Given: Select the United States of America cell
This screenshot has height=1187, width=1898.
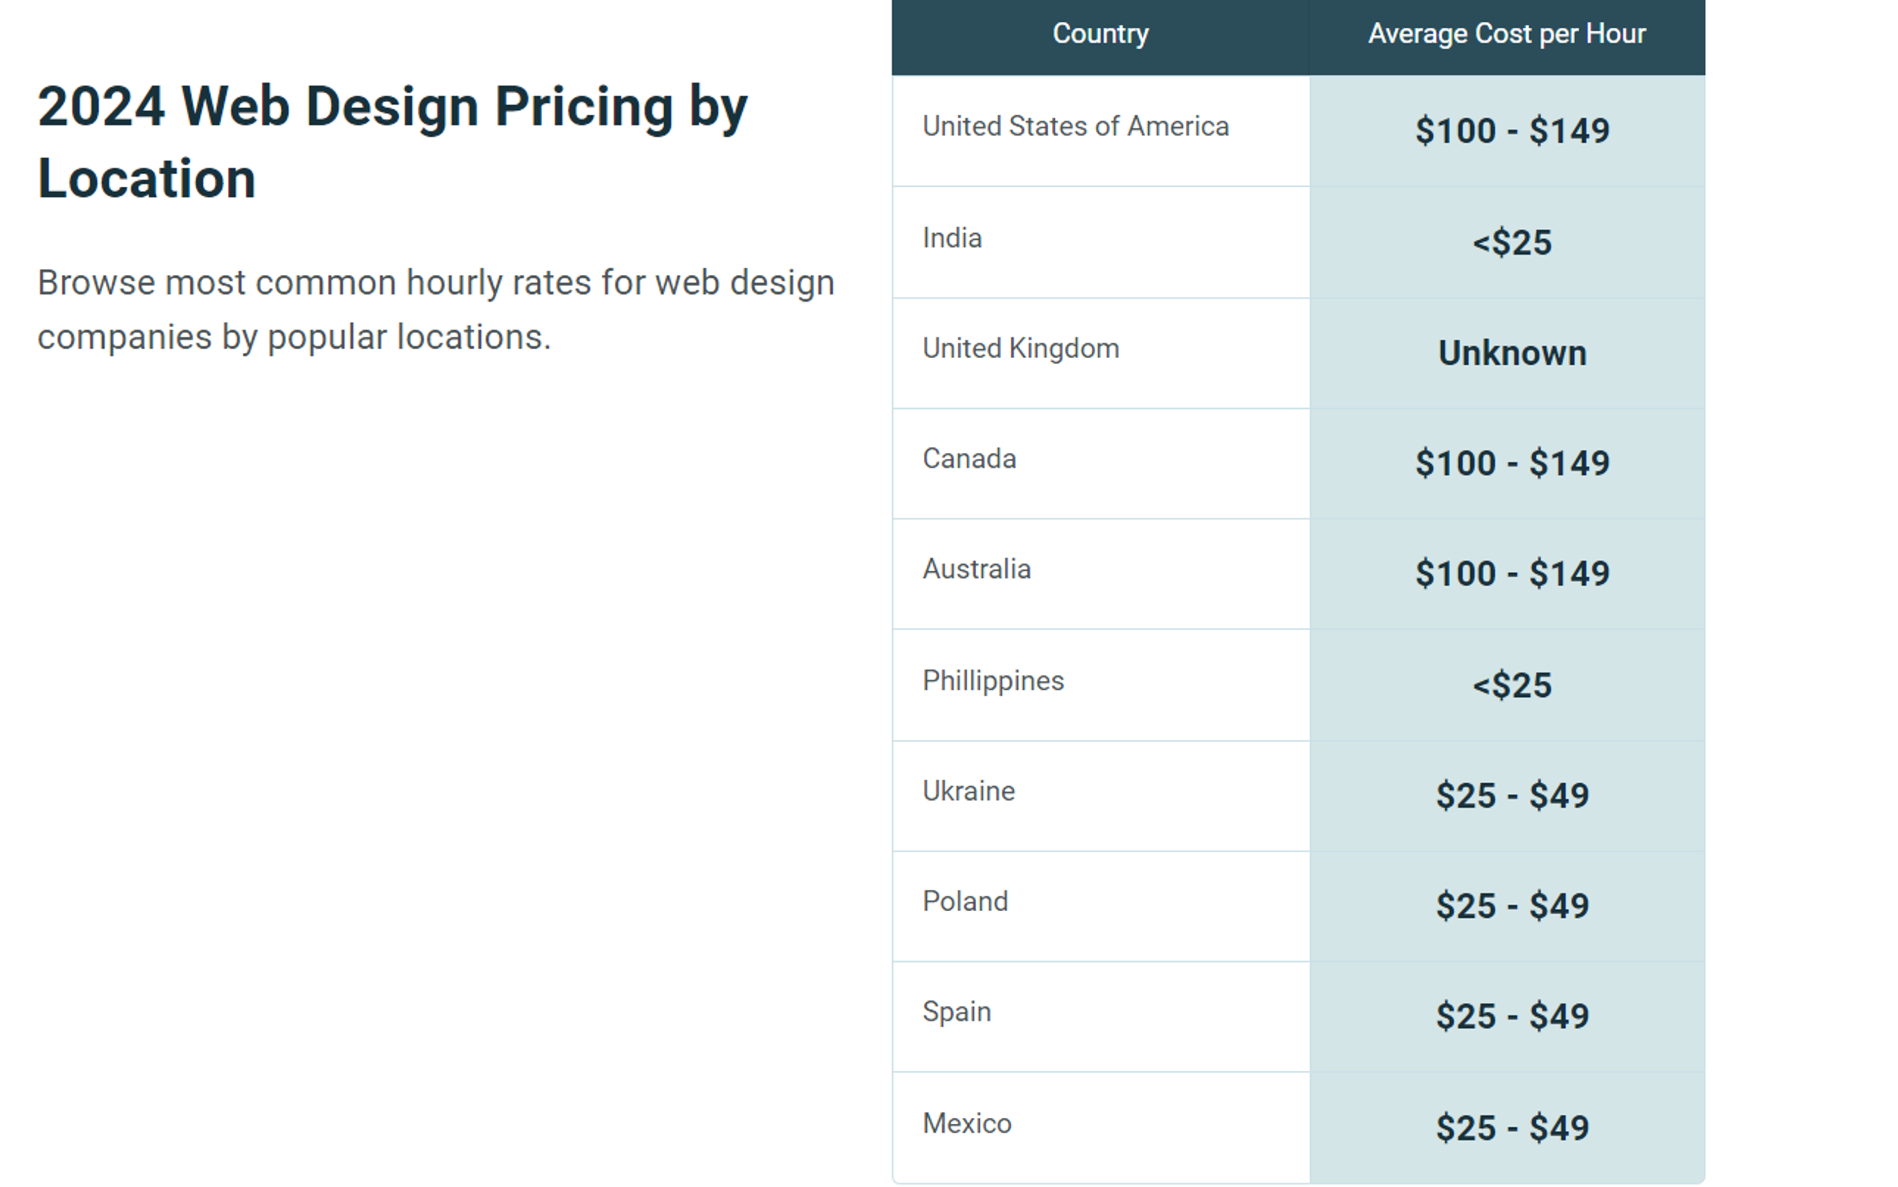Looking at the screenshot, I should pyautogui.click(x=1101, y=130).
